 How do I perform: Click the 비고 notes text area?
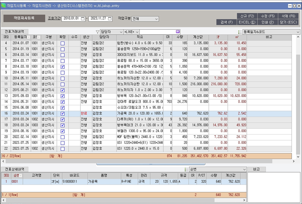click(274, 187)
